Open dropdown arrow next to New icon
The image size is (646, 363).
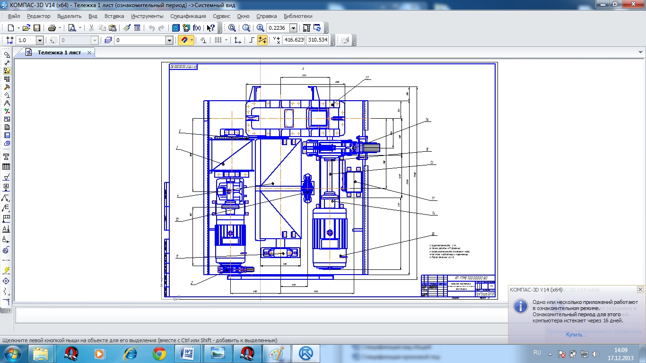(x=18, y=28)
